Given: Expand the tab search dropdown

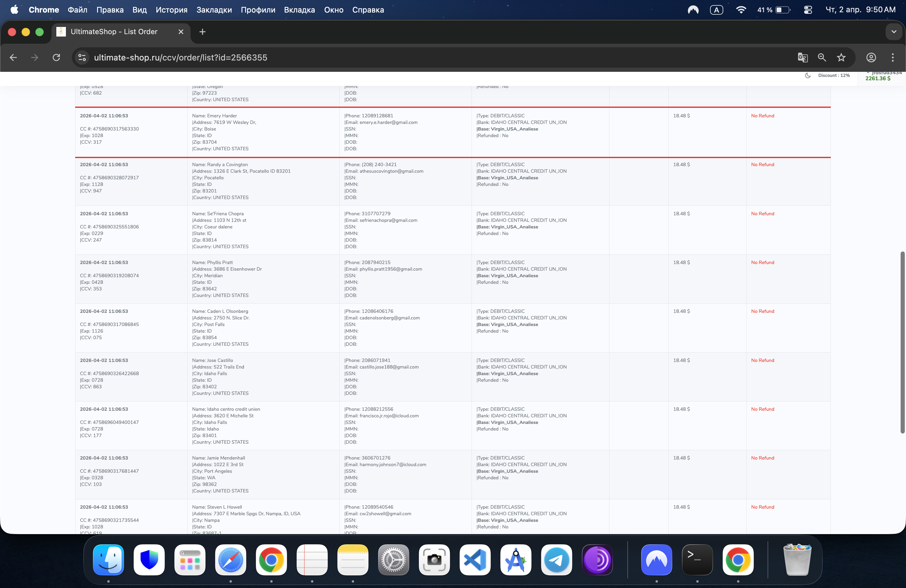Looking at the screenshot, I should pyautogui.click(x=894, y=32).
